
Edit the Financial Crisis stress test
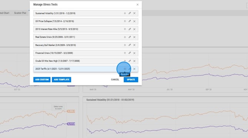tap(130, 53)
